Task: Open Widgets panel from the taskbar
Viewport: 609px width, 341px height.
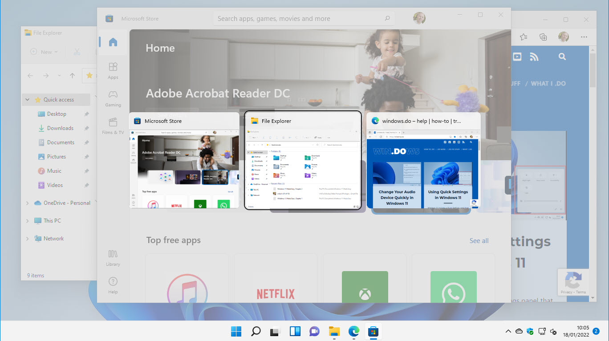Action: pos(295,331)
